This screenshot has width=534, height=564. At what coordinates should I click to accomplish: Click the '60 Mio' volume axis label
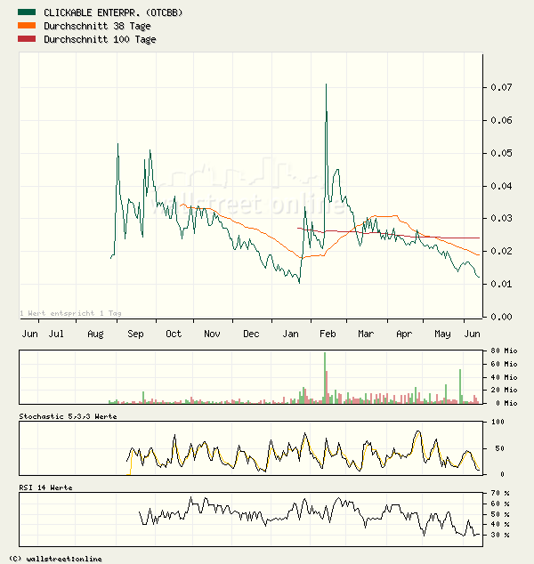[504, 364]
